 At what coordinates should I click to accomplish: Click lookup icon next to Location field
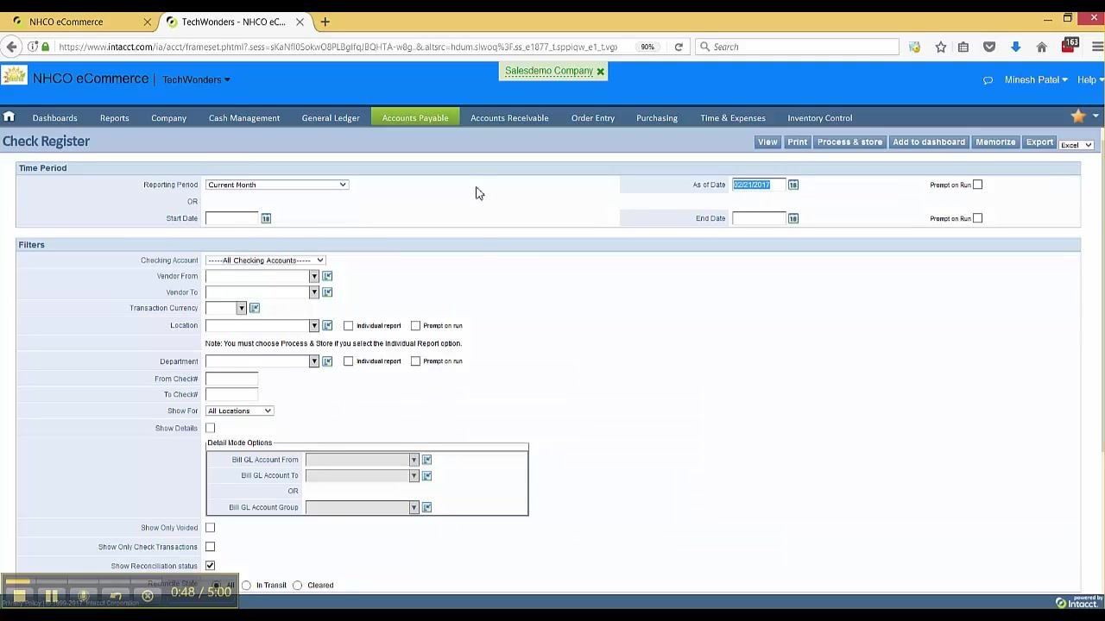tap(327, 325)
